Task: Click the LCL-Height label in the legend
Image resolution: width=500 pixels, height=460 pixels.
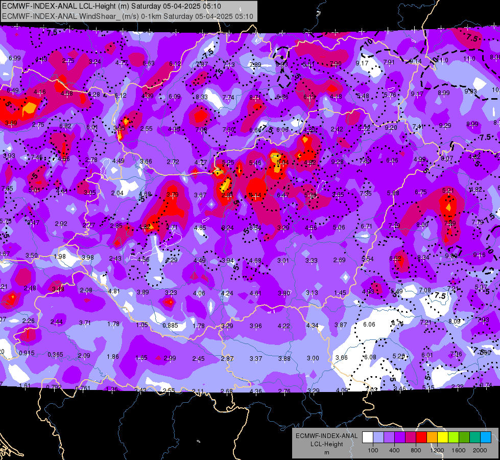Action: coord(326,444)
